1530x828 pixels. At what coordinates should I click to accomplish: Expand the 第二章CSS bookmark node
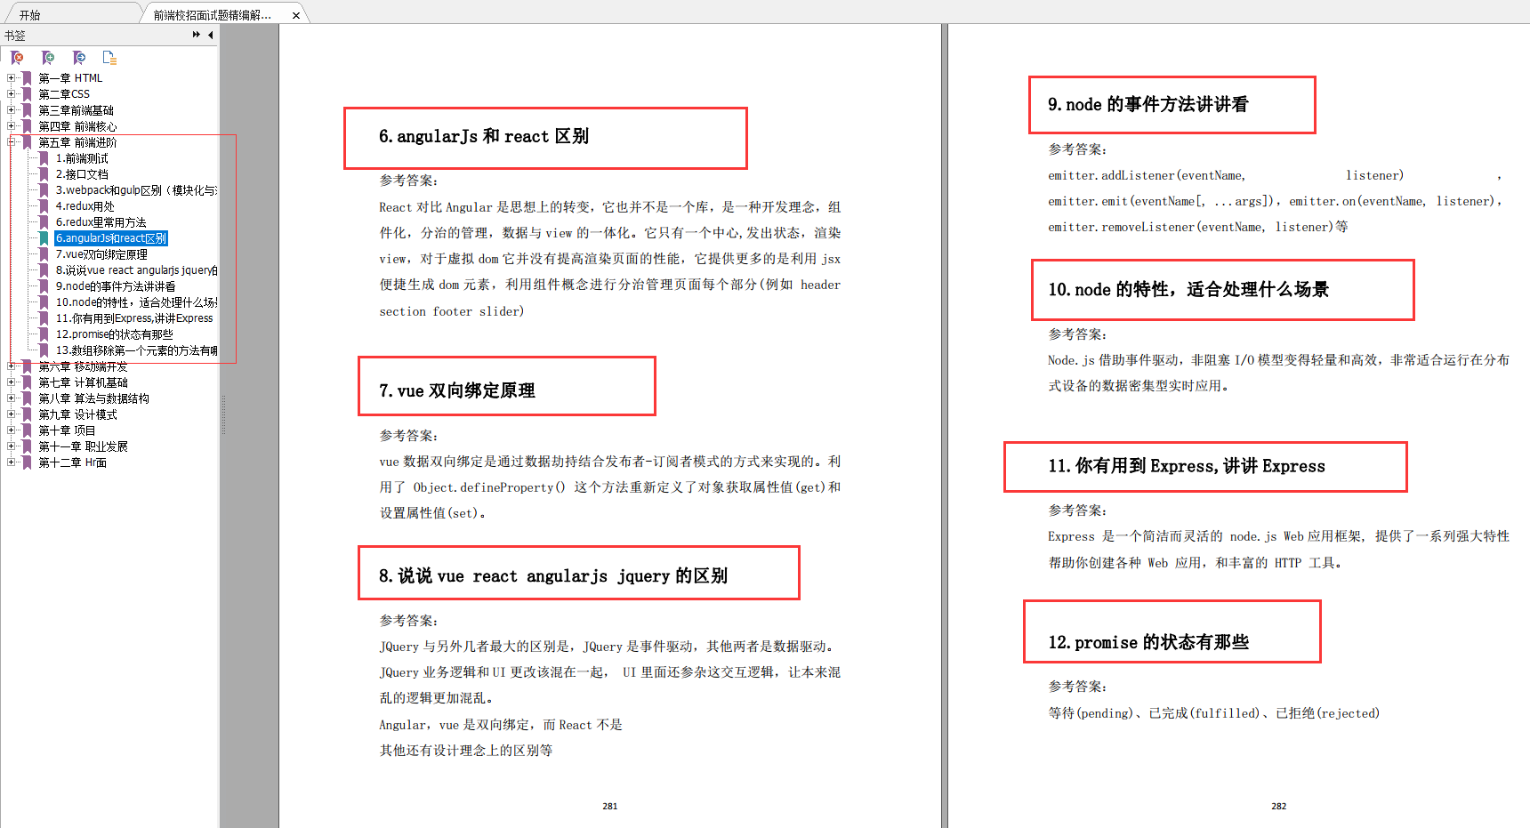point(12,94)
